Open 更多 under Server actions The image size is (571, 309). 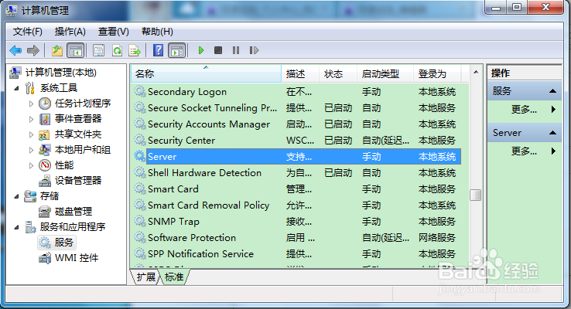(x=524, y=151)
